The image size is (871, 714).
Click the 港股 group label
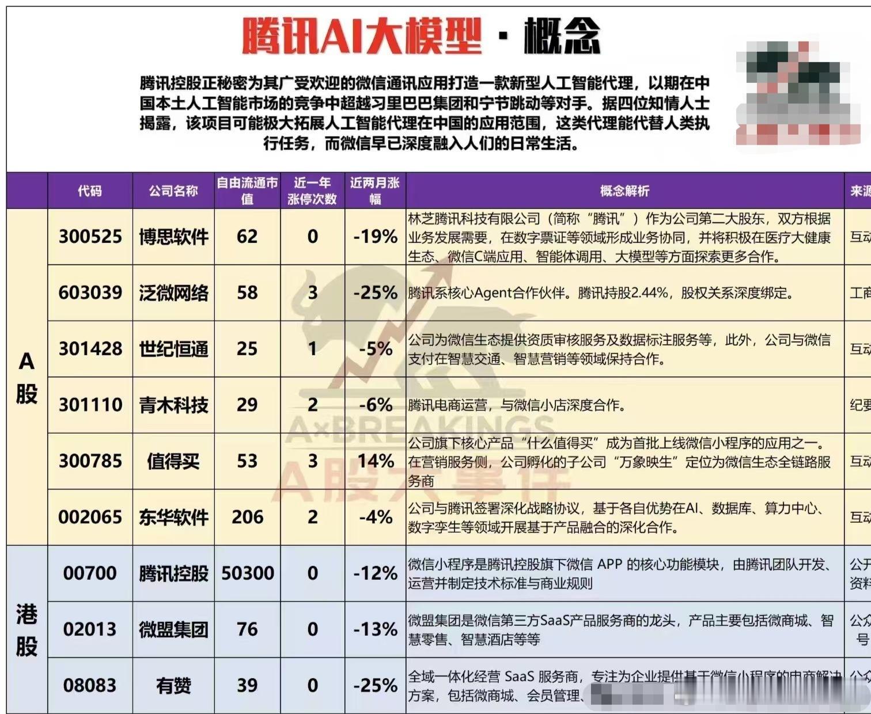click(26, 630)
